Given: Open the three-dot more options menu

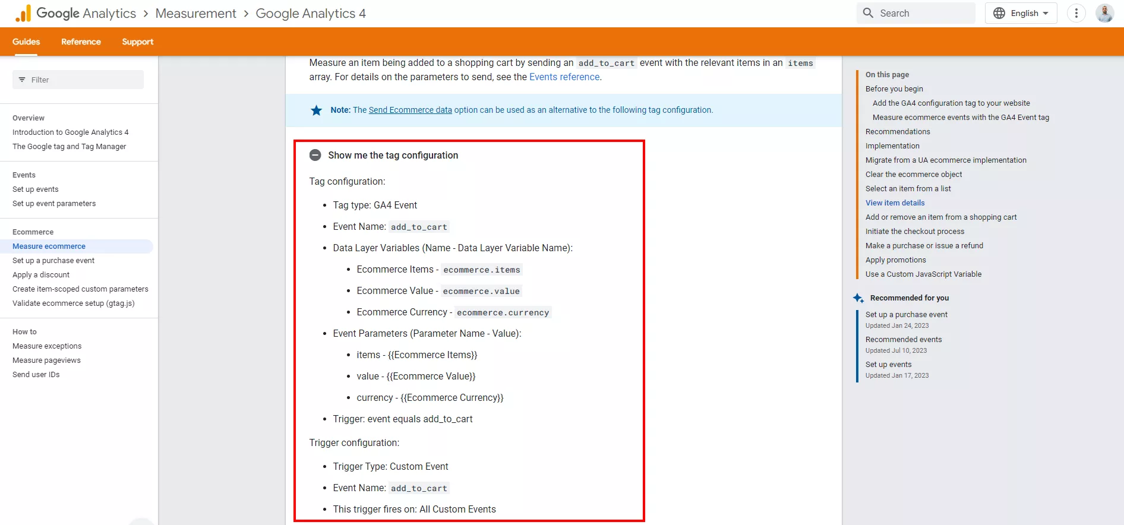Looking at the screenshot, I should [x=1076, y=13].
